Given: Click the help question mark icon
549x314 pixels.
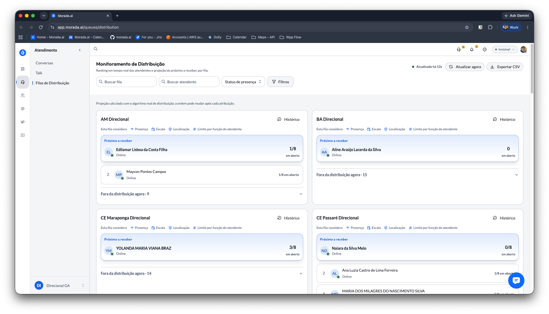Looking at the screenshot, I should (x=485, y=49).
